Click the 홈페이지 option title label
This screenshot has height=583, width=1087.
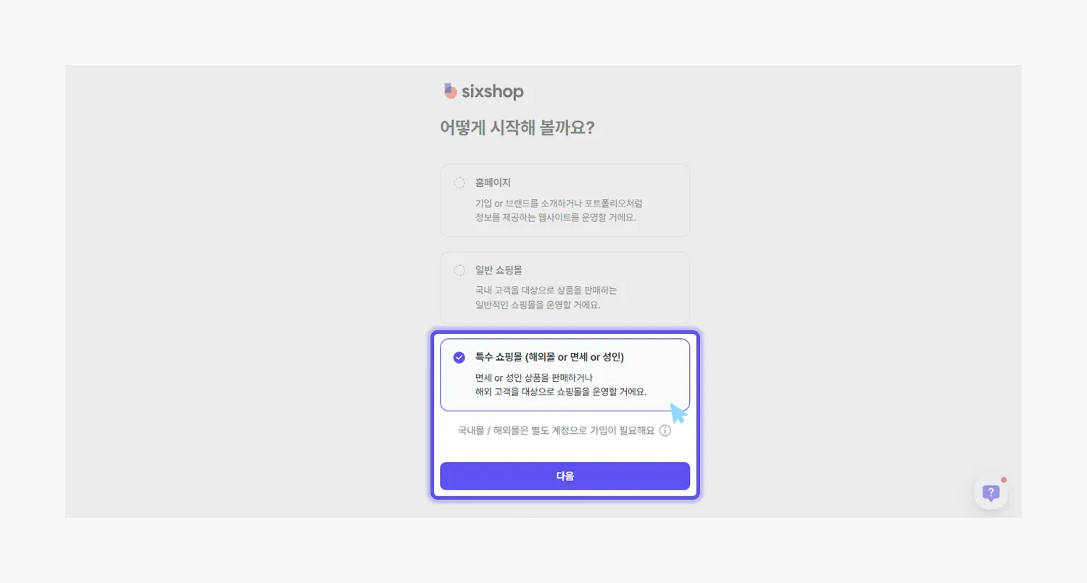pyautogui.click(x=493, y=183)
